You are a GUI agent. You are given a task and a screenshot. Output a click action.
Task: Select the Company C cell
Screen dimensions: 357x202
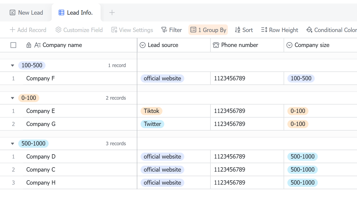click(x=80, y=170)
